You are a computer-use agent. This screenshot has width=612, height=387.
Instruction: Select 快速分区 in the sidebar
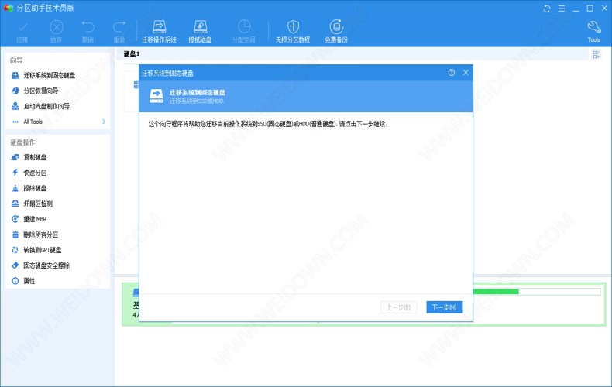(35, 173)
